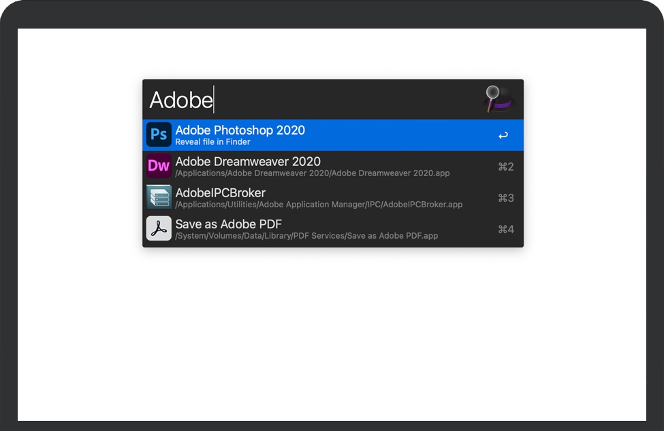
Task: Choose the AdobeIPCBroker result title
Action: point(220,192)
